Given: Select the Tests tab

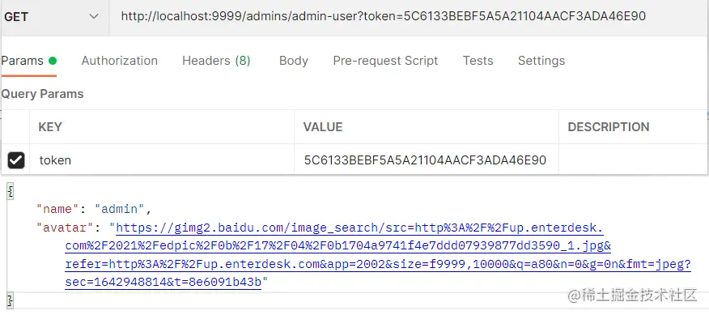Looking at the screenshot, I should pyautogui.click(x=478, y=61).
